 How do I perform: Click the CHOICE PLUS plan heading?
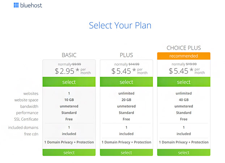point(184,48)
